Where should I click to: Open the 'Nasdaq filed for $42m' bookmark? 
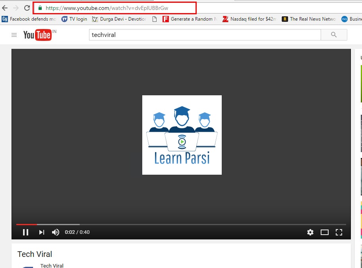(249, 19)
